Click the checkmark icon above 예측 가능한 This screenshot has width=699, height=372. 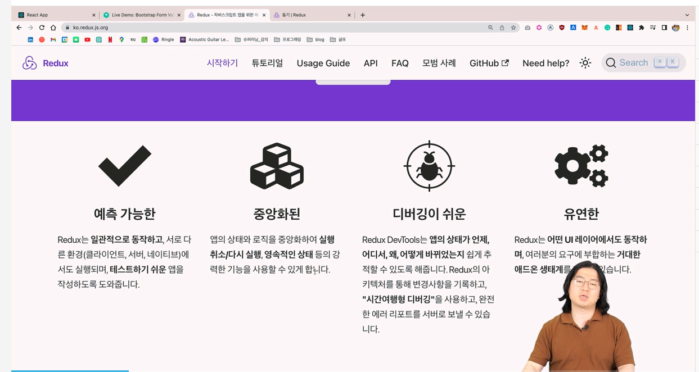click(x=125, y=166)
